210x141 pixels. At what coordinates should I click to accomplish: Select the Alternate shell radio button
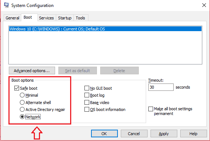click(x=22, y=103)
